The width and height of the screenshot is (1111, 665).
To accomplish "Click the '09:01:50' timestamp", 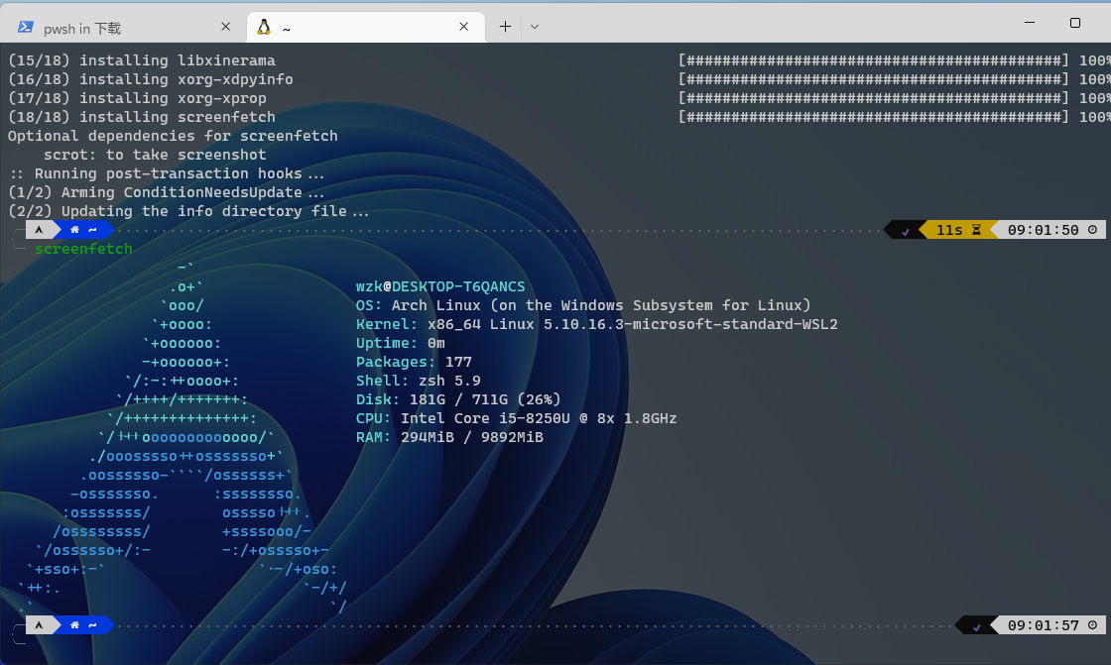I will 1043,230.
